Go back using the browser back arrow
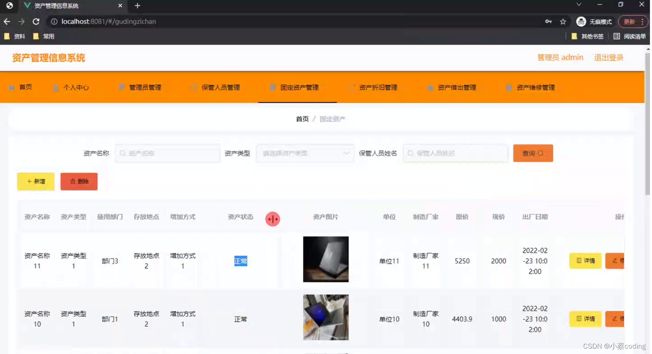This screenshot has width=652, height=354. coord(7,22)
